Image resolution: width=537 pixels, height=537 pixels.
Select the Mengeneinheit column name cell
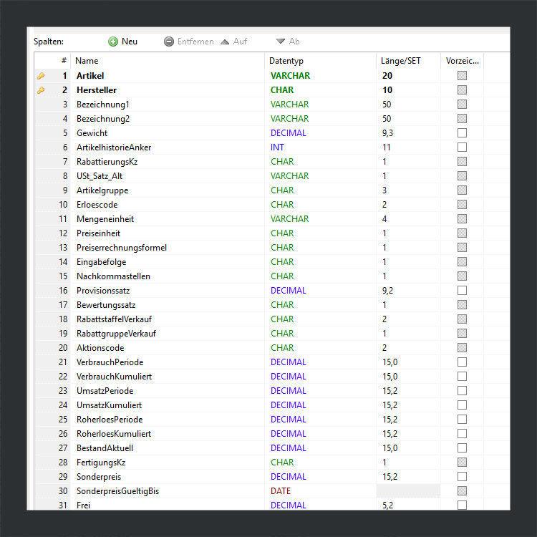(x=105, y=219)
